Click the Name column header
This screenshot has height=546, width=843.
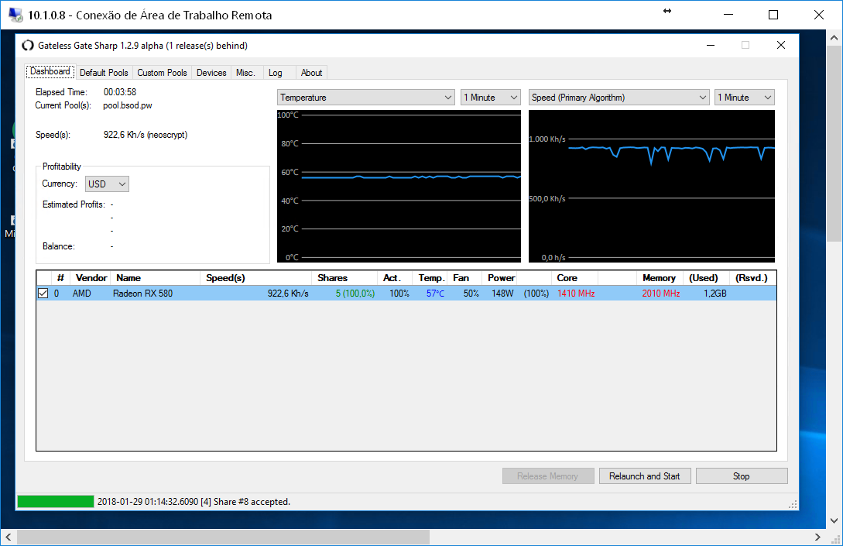[156, 278]
